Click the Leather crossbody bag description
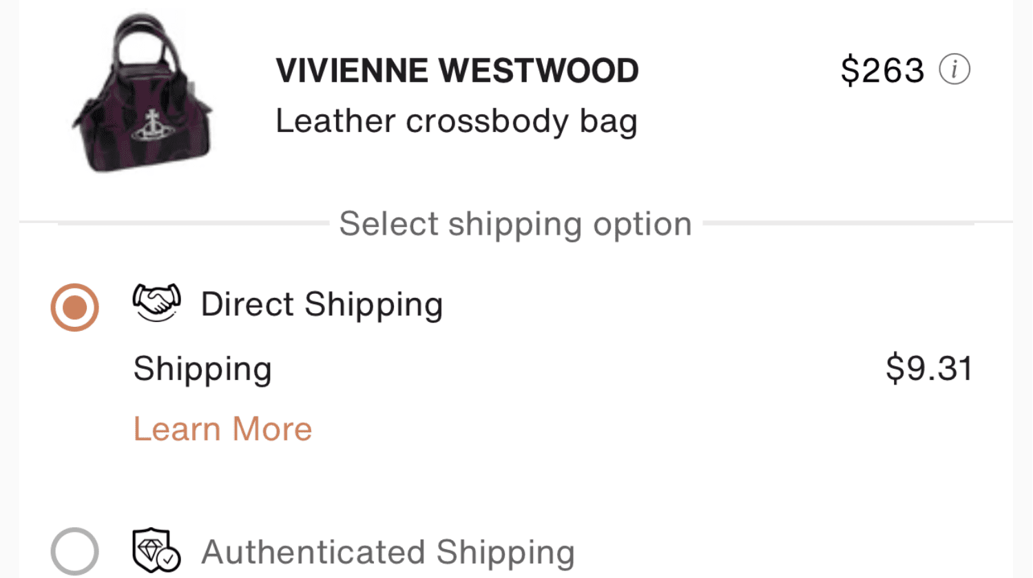This screenshot has height=578, width=1033. pyautogui.click(x=457, y=122)
